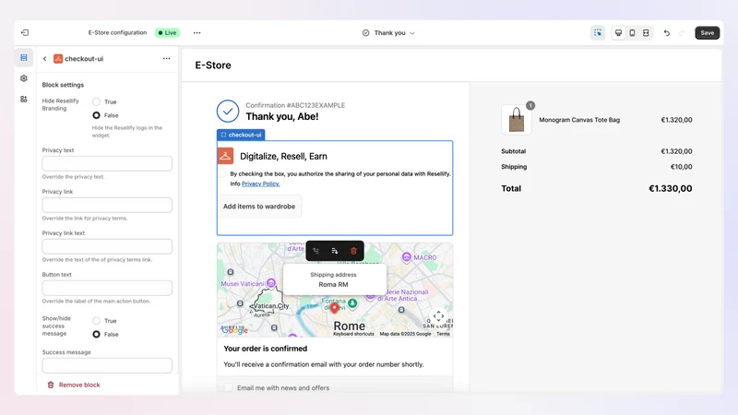Click 'Thank you, Abe!' heading
The height and width of the screenshot is (415, 738).
[282, 117]
